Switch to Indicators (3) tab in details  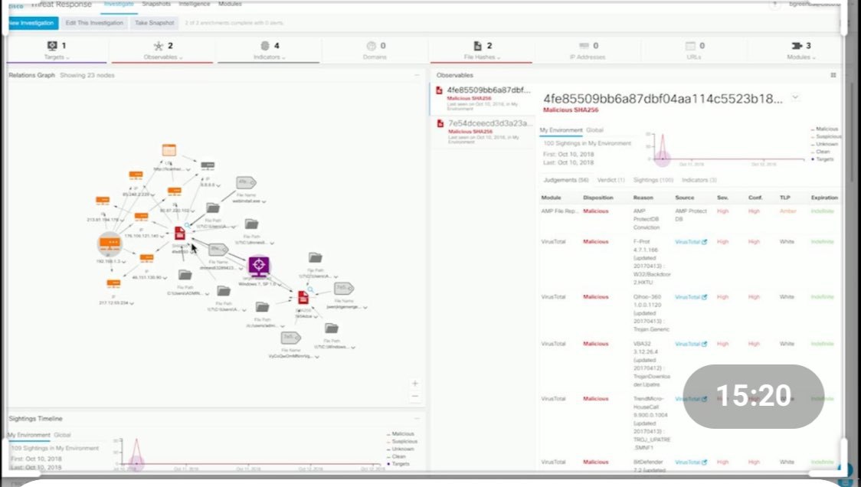[x=699, y=180]
